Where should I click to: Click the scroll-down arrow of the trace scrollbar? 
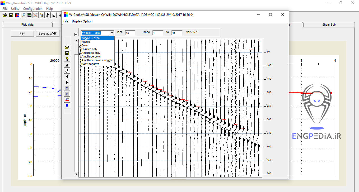76,174
